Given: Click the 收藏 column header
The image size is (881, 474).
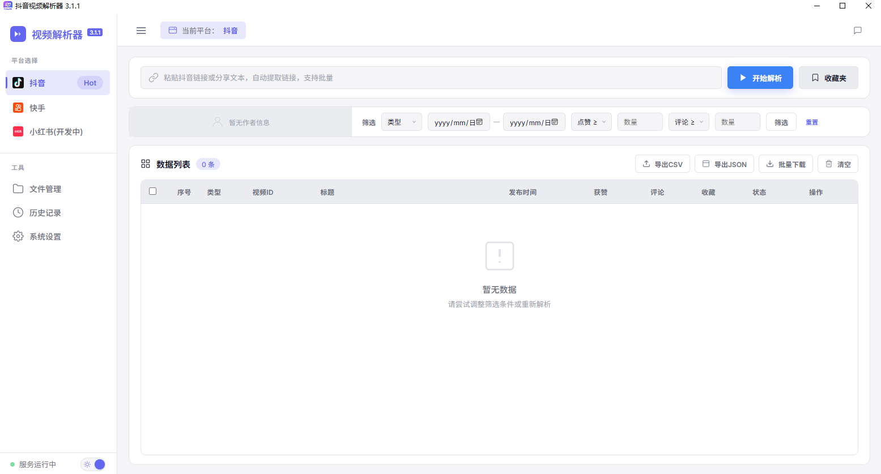Looking at the screenshot, I should (x=708, y=192).
